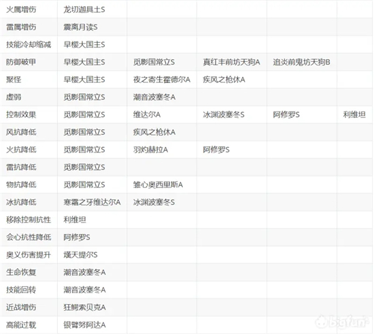Select the 龙切迦具土S cell
Screen dimensions: 374x334
point(84,10)
